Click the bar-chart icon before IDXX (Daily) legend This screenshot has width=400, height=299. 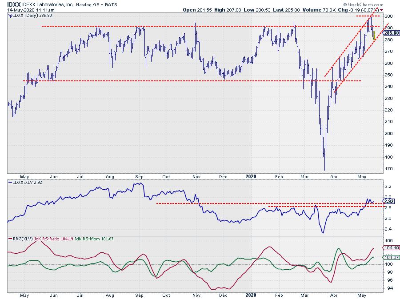point(10,15)
